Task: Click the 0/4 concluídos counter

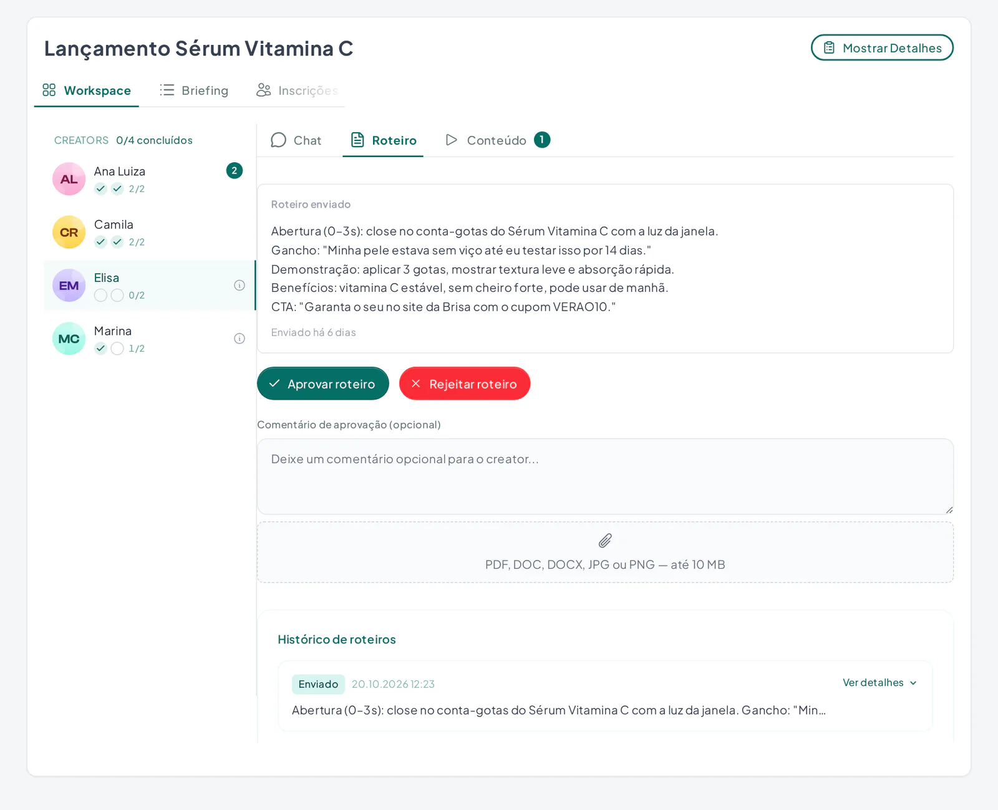Action: (154, 140)
